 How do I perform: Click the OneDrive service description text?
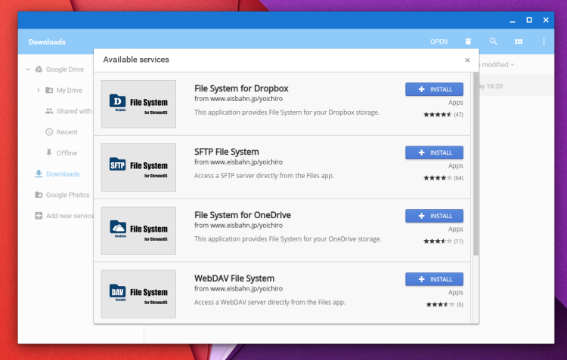point(287,238)
